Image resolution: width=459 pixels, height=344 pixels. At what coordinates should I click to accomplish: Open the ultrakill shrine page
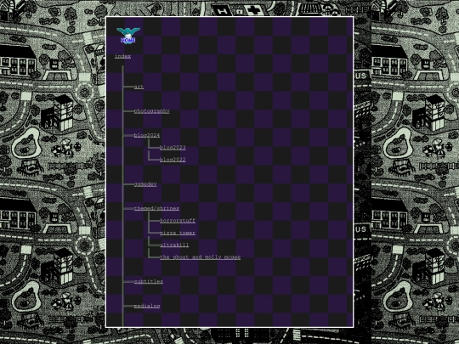pos(174,245)
